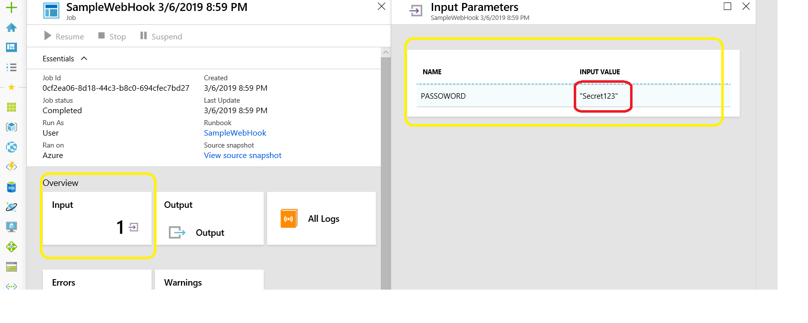Image resolution: width=808 pixels, height=323 pixels.
Task: Suspend the job
Action: click(161, 36)
